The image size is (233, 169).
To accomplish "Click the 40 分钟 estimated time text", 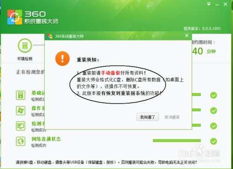I will 204,51.
